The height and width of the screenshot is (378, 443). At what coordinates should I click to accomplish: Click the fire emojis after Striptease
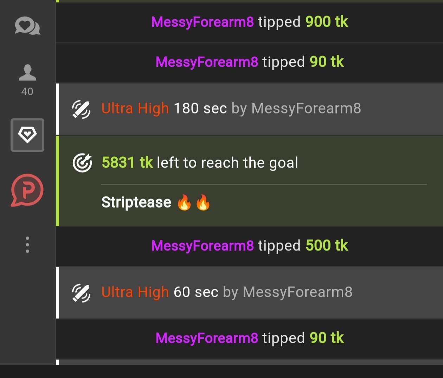tap(193, 203)
